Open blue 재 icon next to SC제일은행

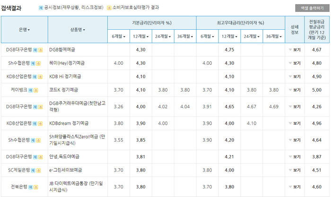pos(33,171)
